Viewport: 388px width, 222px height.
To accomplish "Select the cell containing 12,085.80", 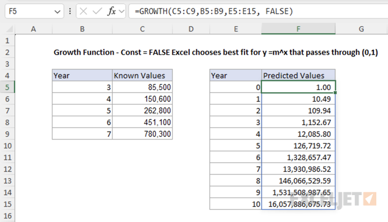I will tap(298, 134).
